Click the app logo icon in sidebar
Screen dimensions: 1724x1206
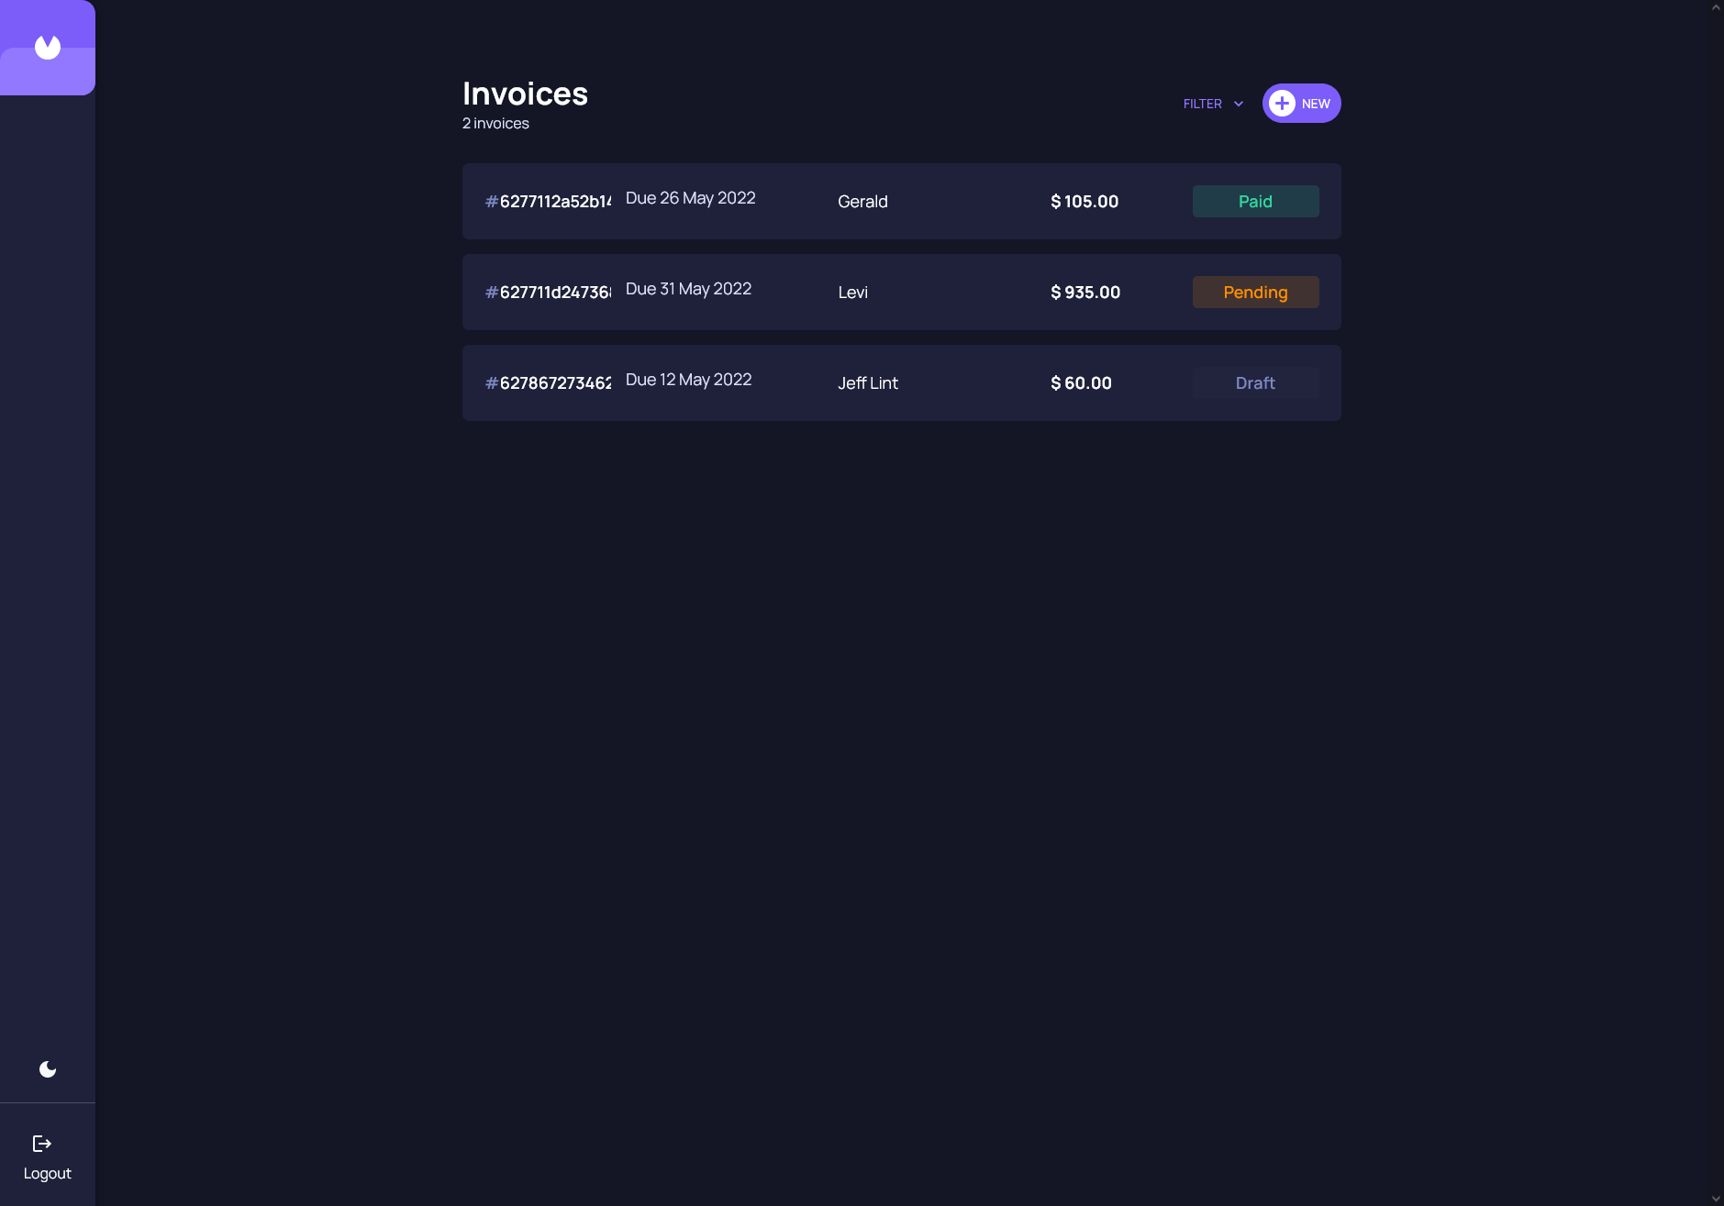[x=48, y=47]
